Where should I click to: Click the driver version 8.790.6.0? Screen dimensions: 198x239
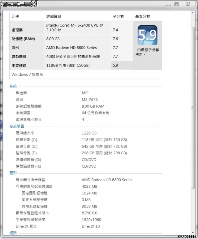[x=89, y=213]
